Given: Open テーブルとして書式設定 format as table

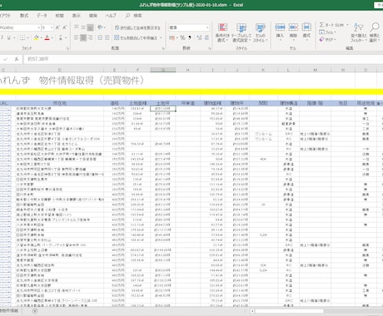Looking at the screenshot, I should coord(241,32).
